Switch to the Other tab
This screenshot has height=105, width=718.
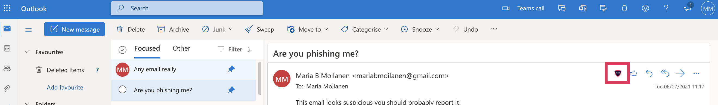coord(181,48)
